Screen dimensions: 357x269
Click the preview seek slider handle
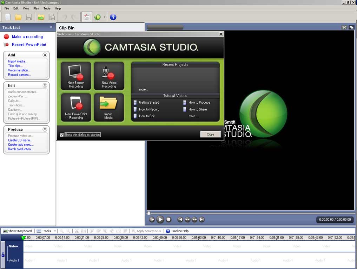pyautogui.click(x=149, y=213)
